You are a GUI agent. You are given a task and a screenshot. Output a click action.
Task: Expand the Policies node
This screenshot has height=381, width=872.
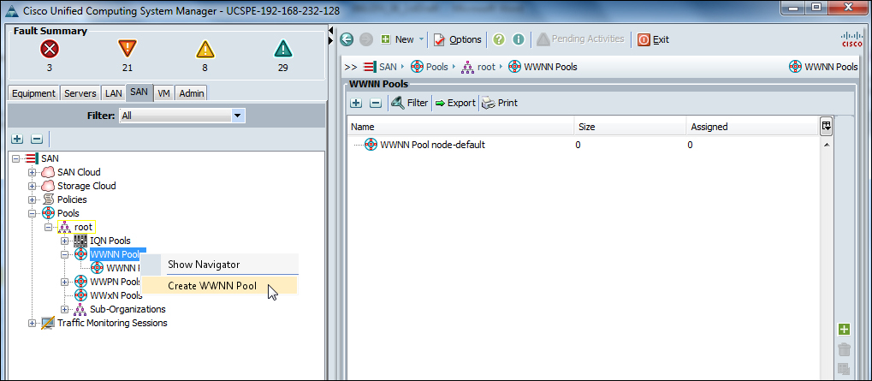coord(33,199)
